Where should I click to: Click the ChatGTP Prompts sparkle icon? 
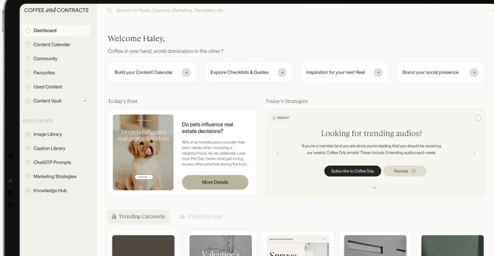click(x=28, y=162)
